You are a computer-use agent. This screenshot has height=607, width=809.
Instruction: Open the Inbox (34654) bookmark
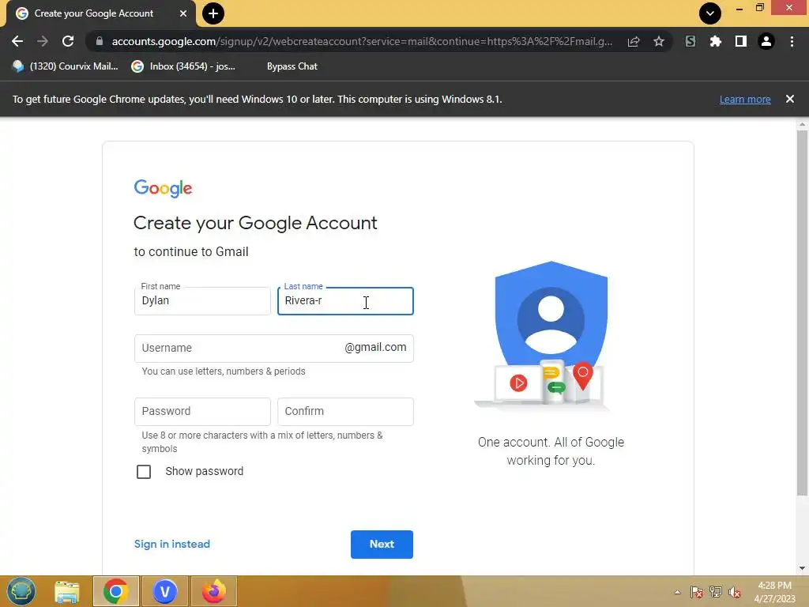183,66
